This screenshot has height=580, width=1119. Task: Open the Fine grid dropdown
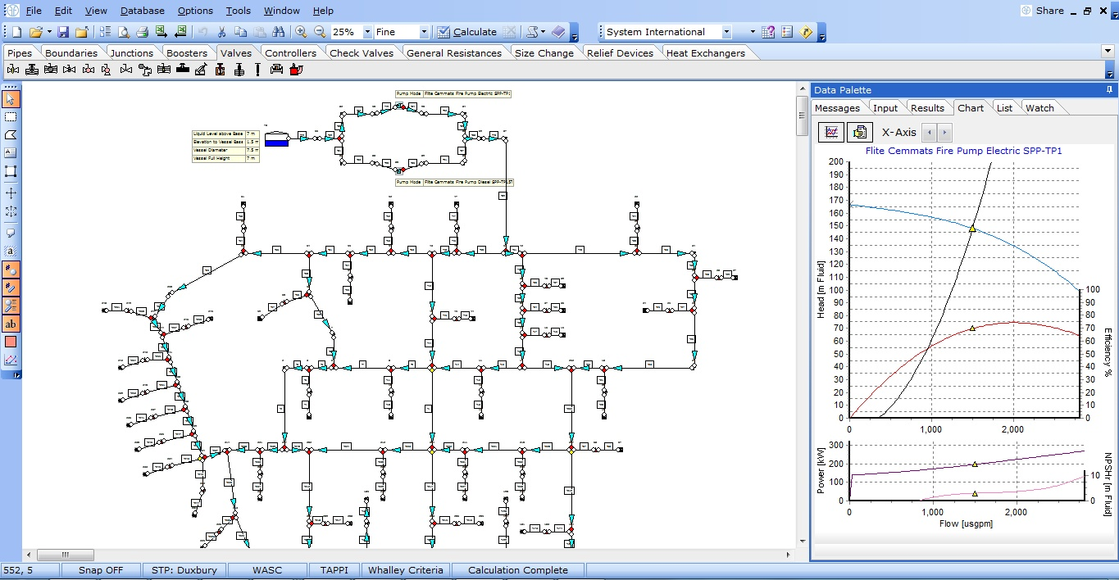[x=424, y=32]
